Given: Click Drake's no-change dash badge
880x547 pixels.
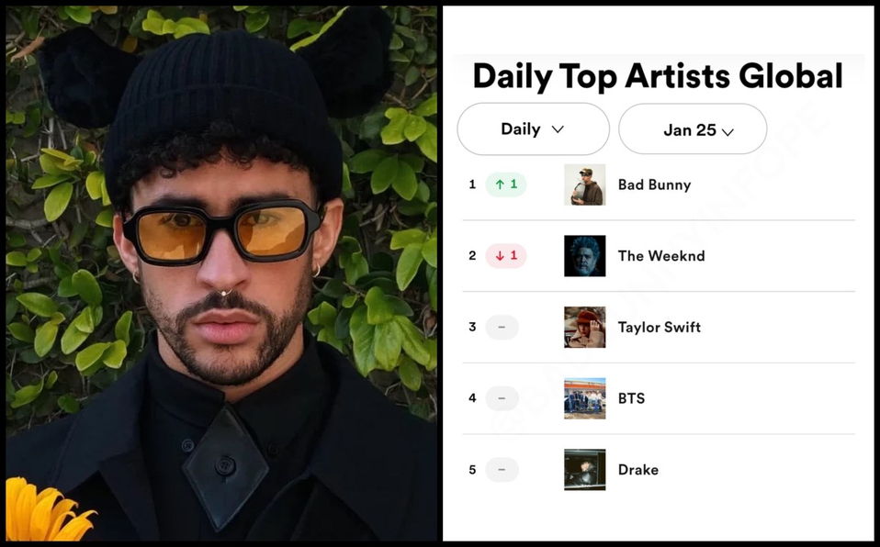Looking at the screenshot, I should 502,470.
